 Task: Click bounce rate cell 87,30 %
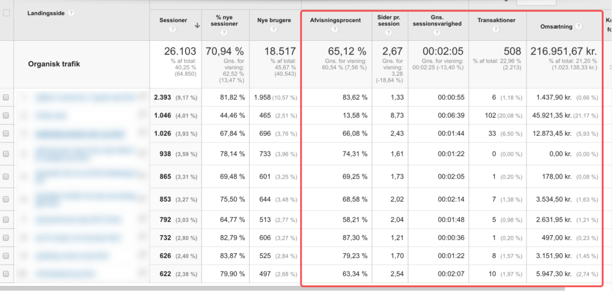pyautogui.click(x=355, y=238)
